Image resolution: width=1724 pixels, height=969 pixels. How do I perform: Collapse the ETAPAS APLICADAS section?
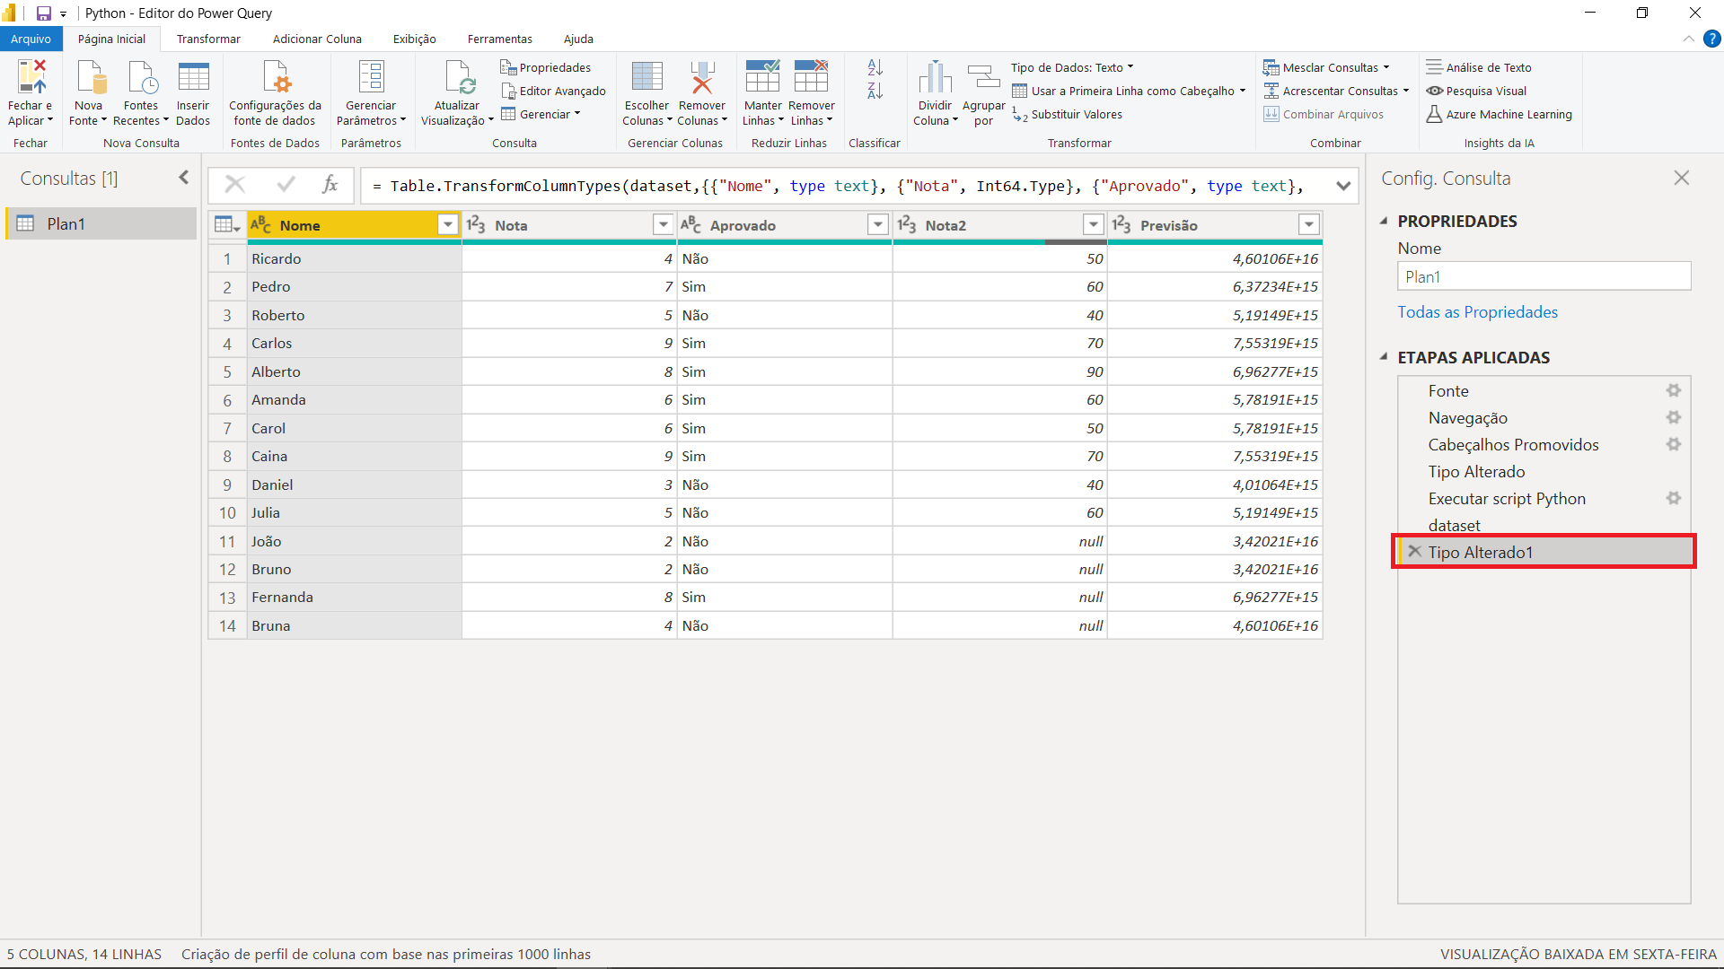coord(1384,357)
